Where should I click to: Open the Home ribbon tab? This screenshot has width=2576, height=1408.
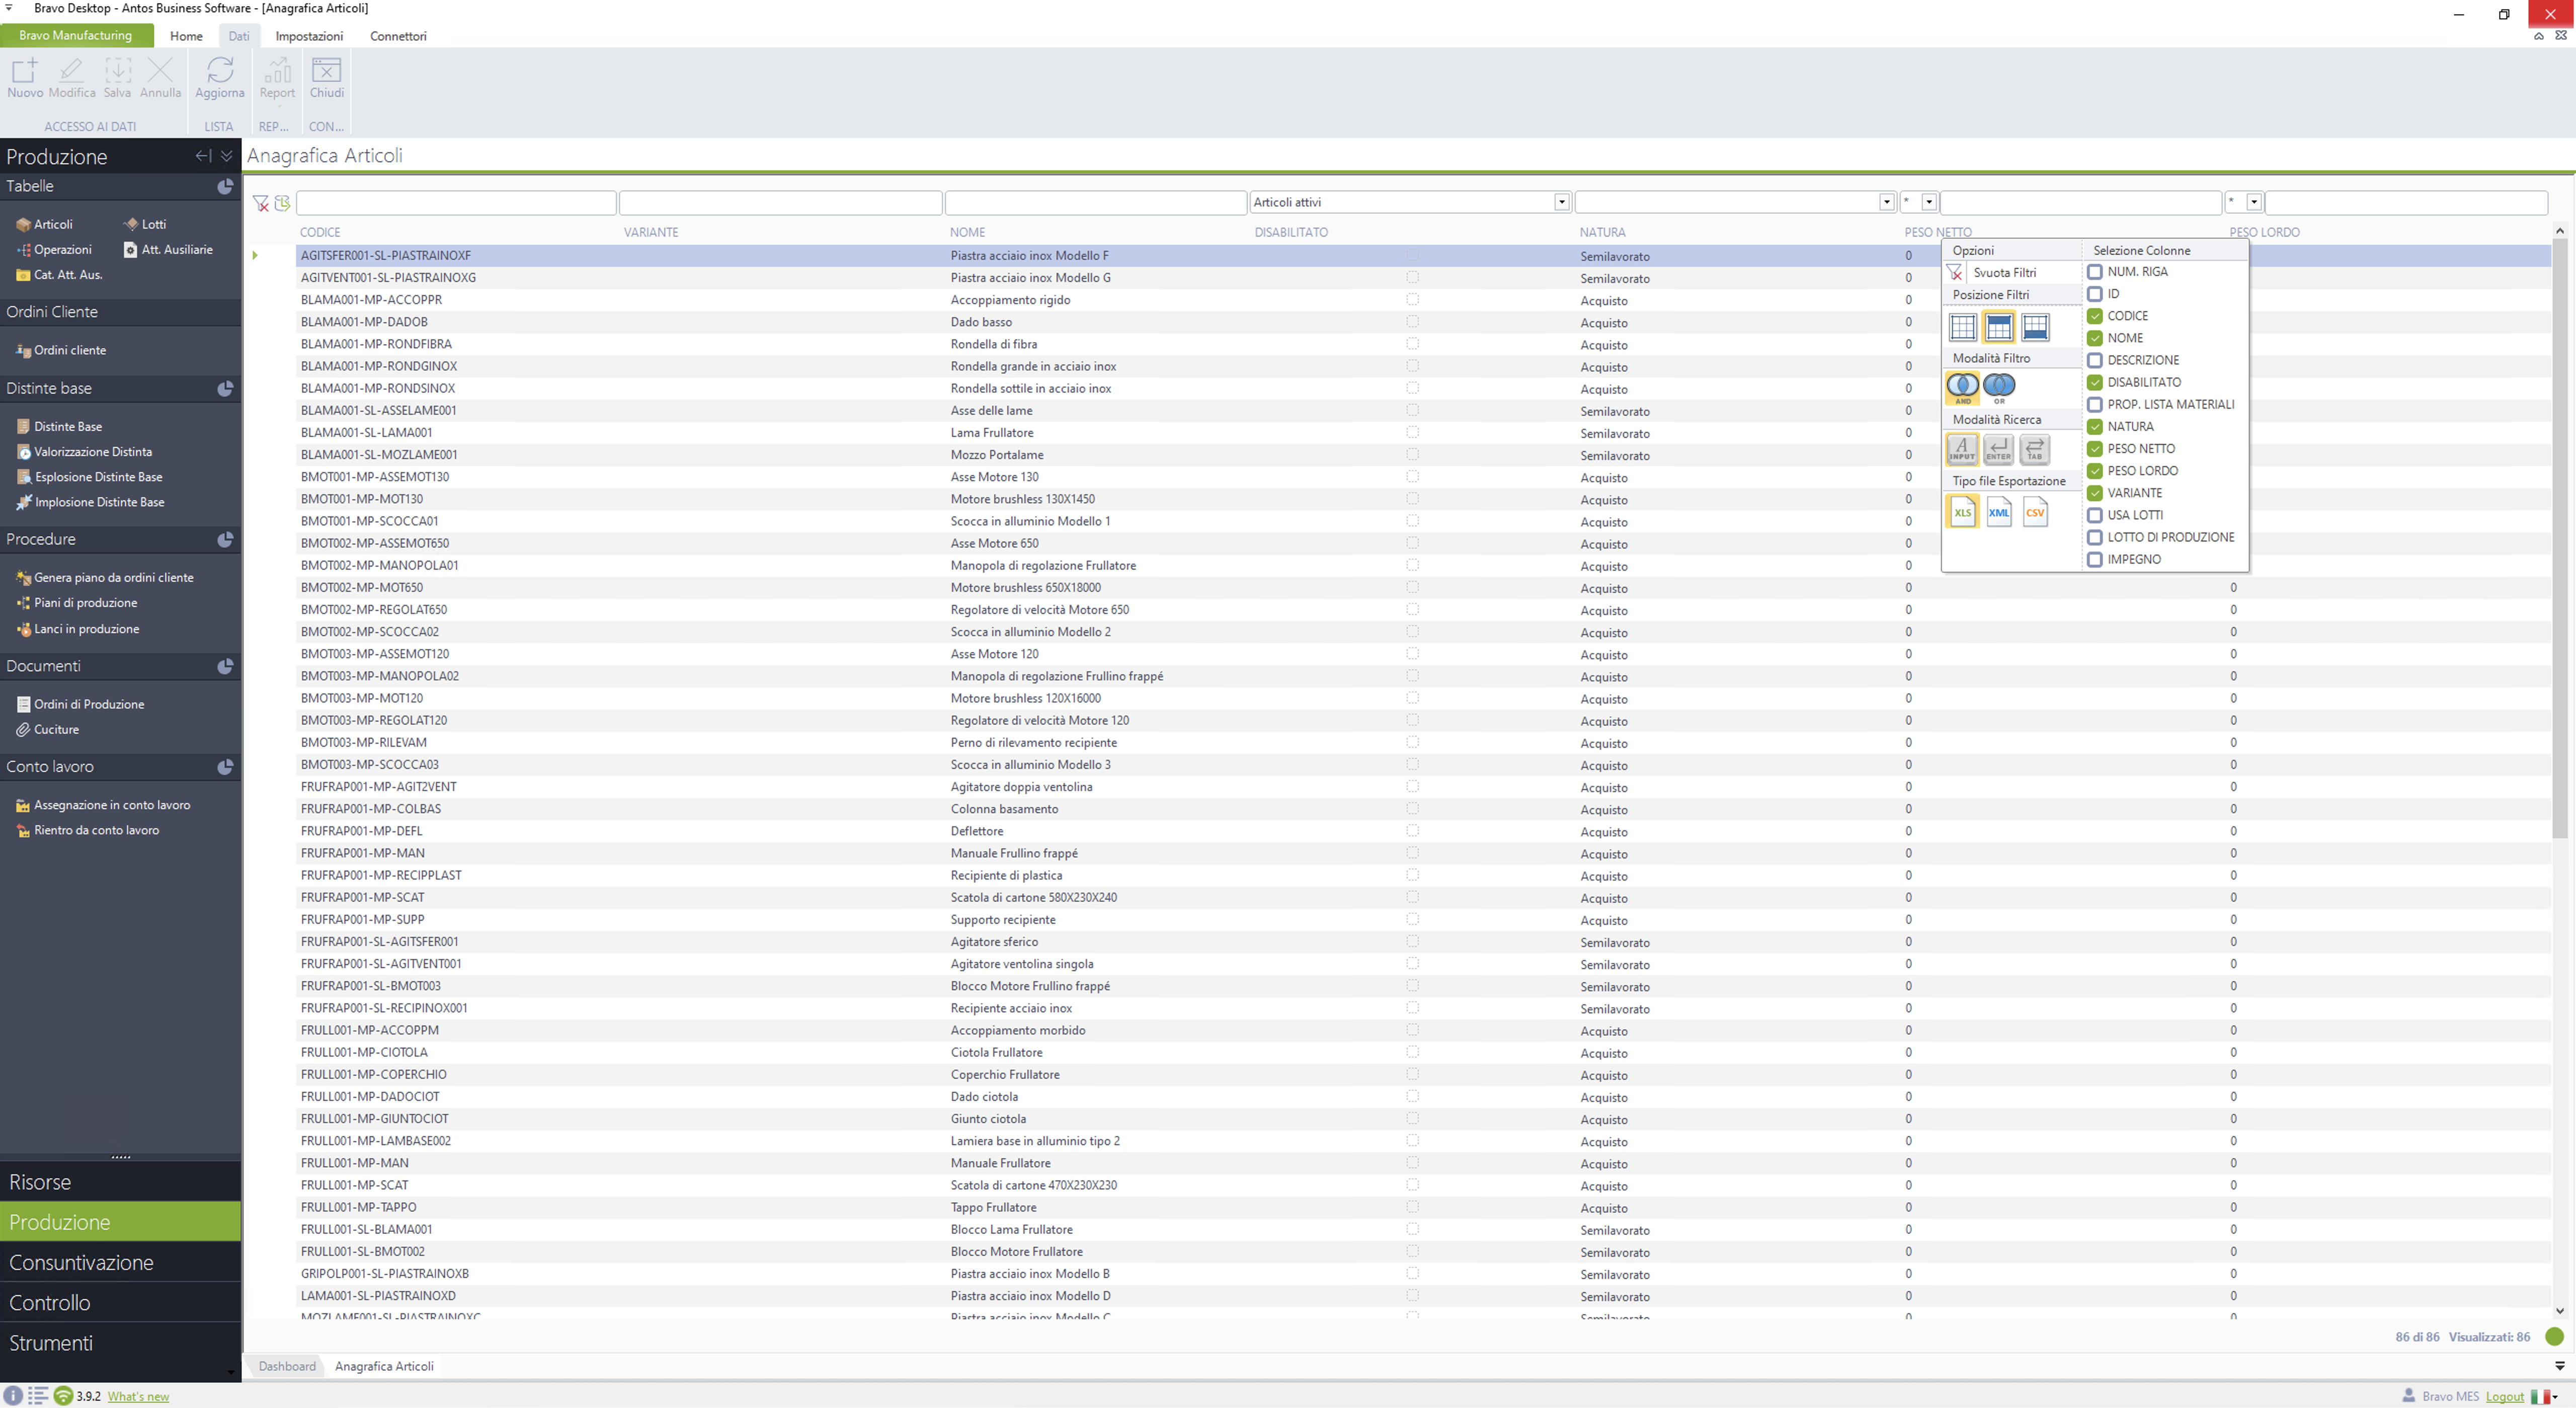tap(186, 36)
